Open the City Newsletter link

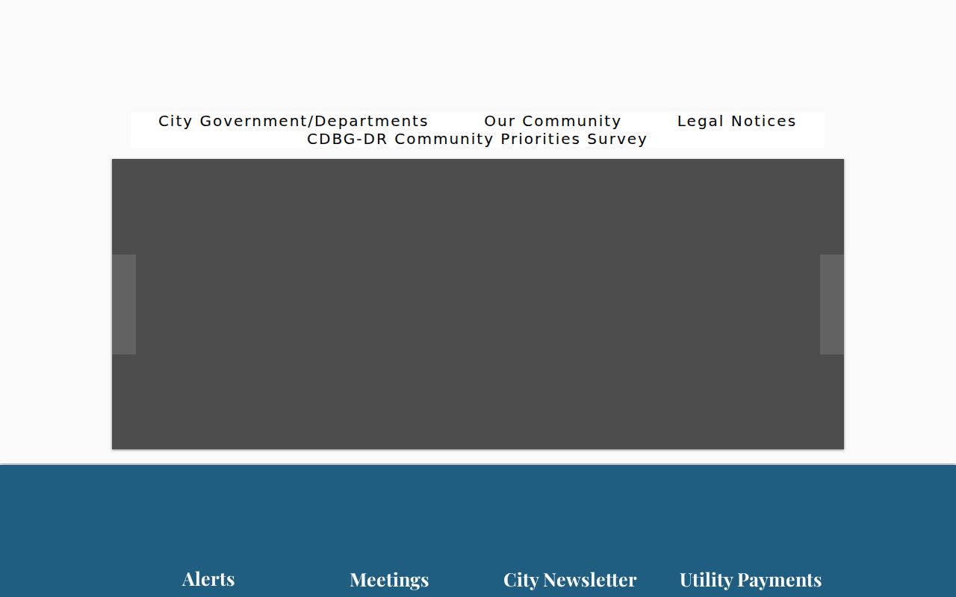pos(570,580)
